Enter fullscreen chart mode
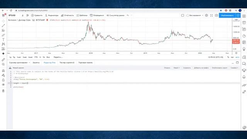The height and width of the screenshot is (139, 247). (211, 15)
